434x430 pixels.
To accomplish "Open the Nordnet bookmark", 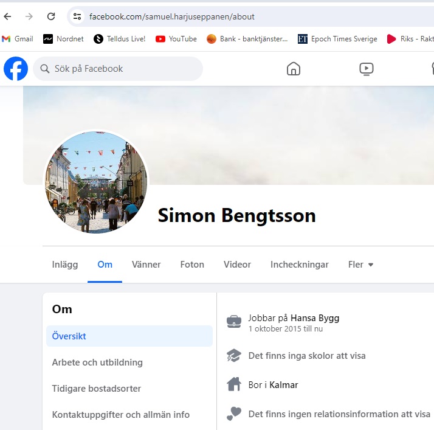I will pyautogui.click(x=63, y=39).
